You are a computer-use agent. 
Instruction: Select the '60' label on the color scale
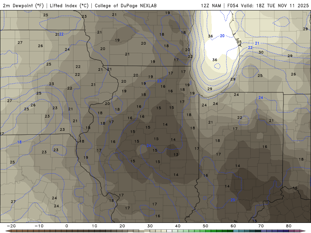tap(233, 226)
